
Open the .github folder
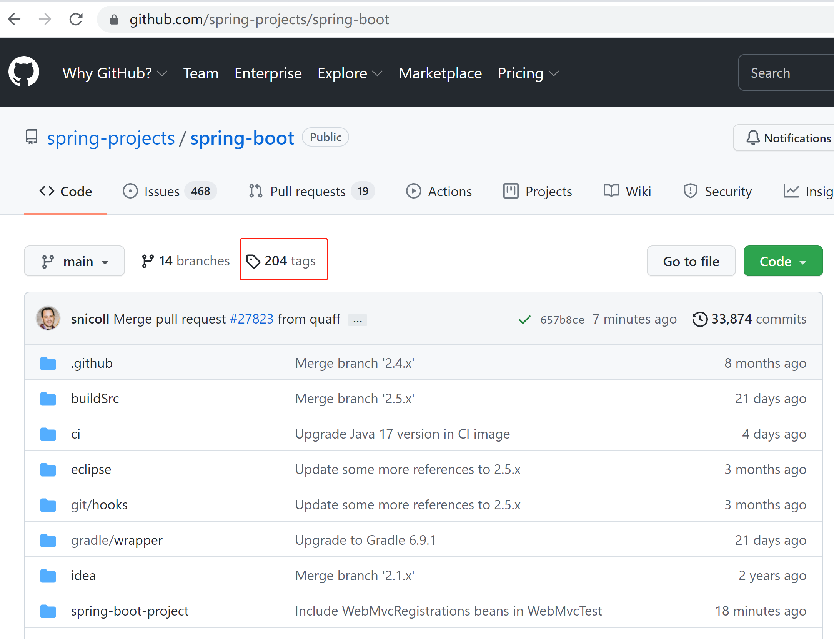point(92,364)
